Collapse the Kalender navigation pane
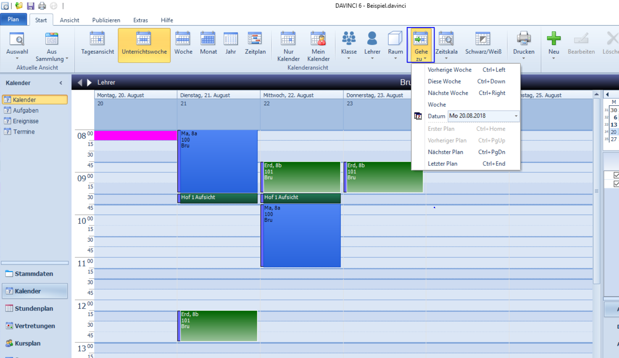619x358 pixels. [61, 83]
